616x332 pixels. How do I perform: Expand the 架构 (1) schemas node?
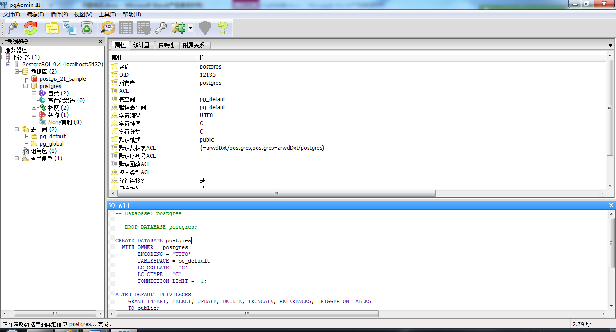(x=34, y=115)
